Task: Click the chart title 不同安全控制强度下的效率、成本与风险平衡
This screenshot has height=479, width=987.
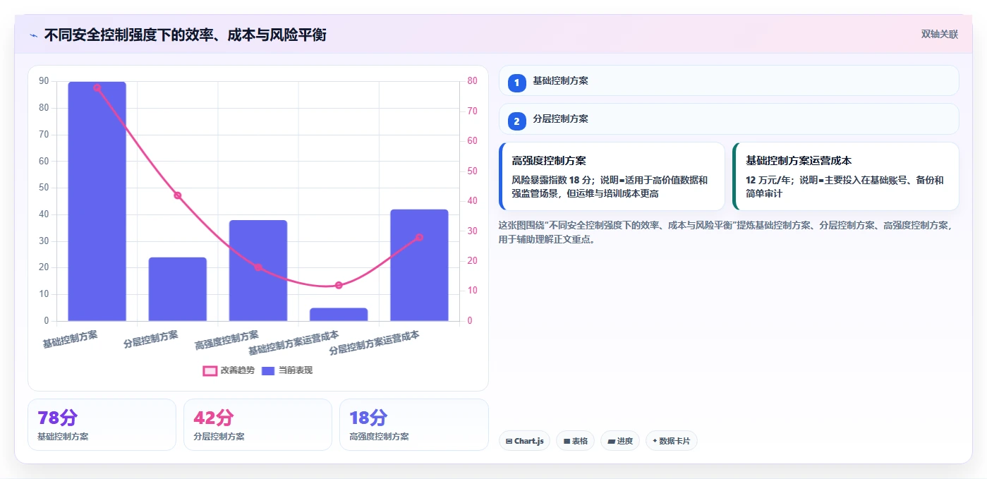Action: pyautogui.click(x=185, y=35)
